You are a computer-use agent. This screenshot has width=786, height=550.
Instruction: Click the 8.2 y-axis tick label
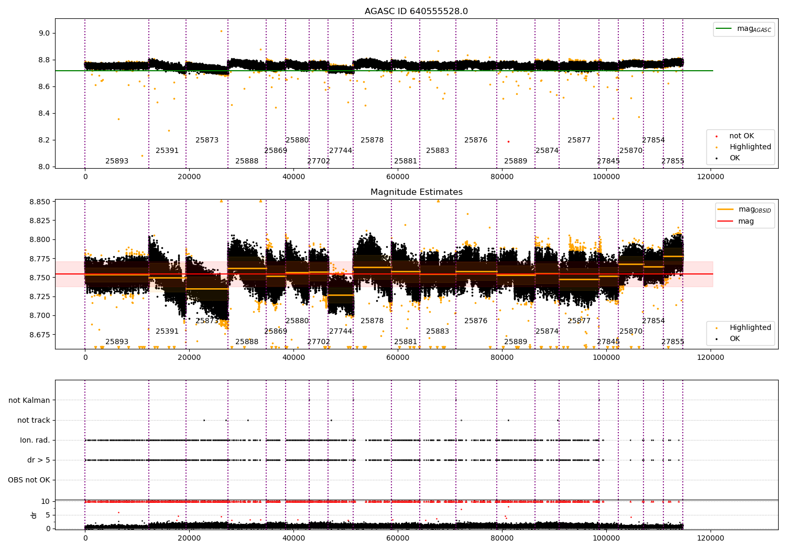[x=44, y=140]
